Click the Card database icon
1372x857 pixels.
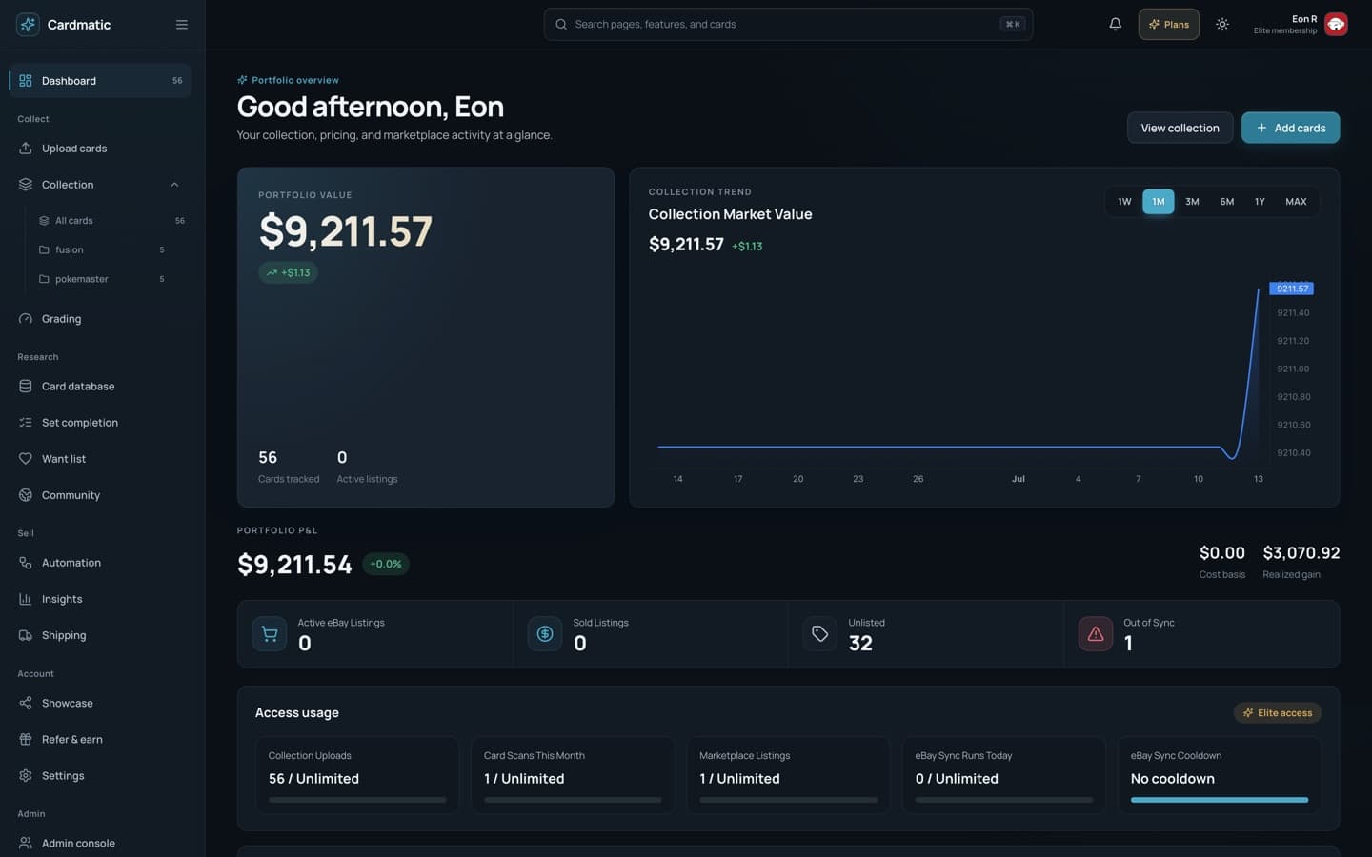pos(26,387)
